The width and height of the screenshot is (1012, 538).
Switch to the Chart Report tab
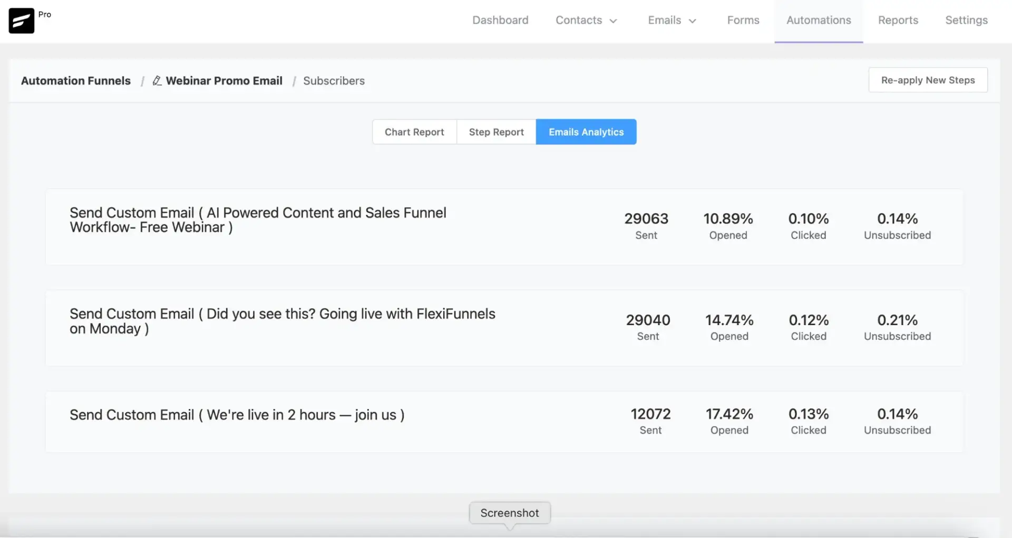tap(414, 132)
